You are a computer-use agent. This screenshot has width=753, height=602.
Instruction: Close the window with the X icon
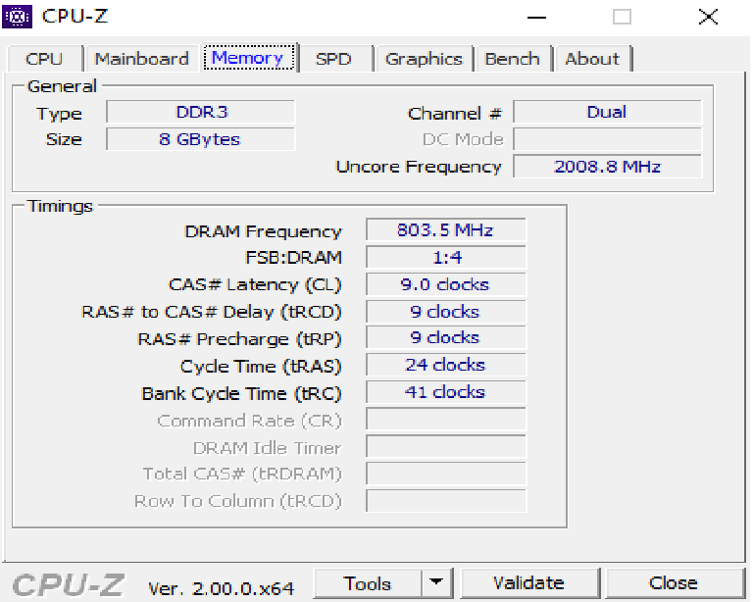pos(708,18)
